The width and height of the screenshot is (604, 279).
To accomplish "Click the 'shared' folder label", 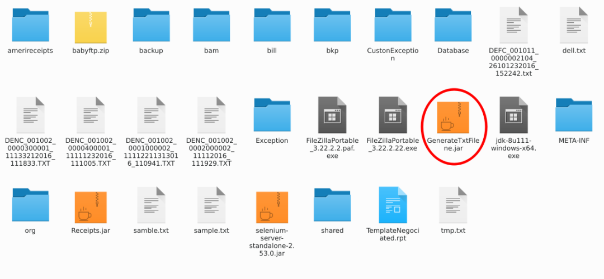I will click(332, 230).
